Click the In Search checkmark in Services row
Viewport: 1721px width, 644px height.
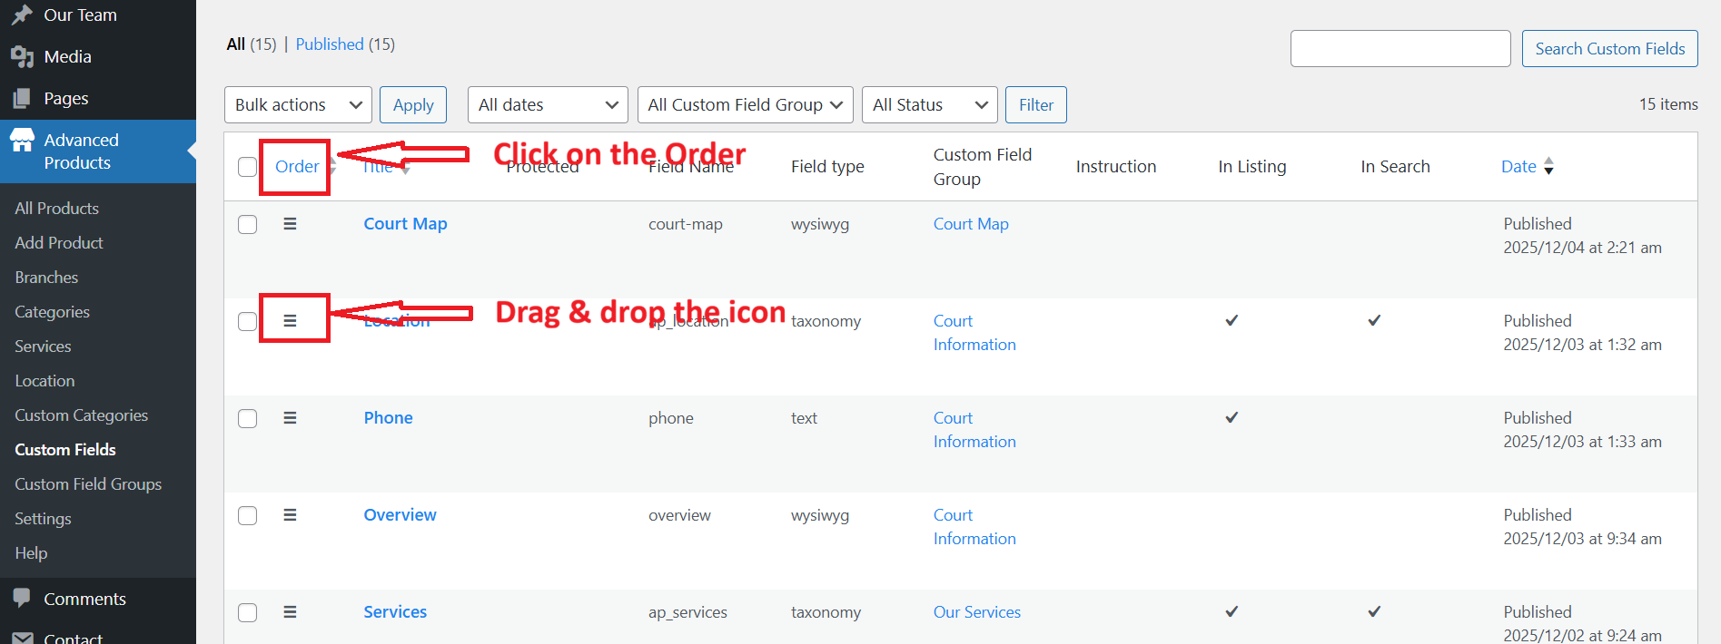pos(1374,611)
